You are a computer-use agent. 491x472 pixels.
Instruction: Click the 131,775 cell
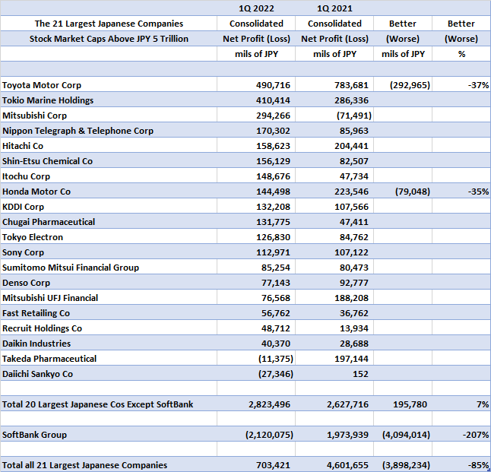tap(273, 222)
